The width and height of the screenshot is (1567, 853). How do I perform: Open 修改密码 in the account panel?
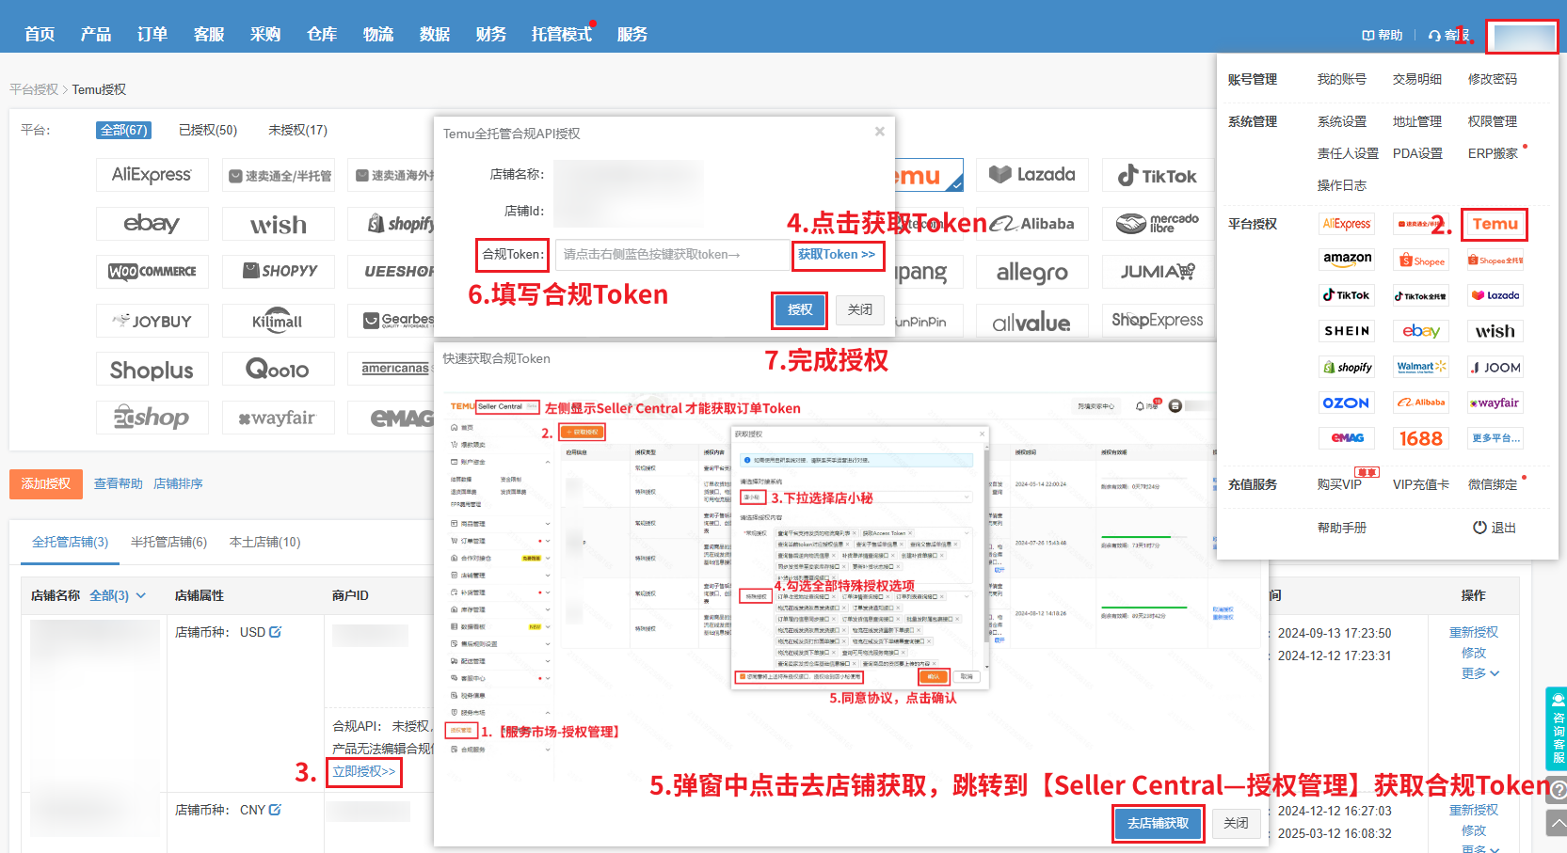1493,80
